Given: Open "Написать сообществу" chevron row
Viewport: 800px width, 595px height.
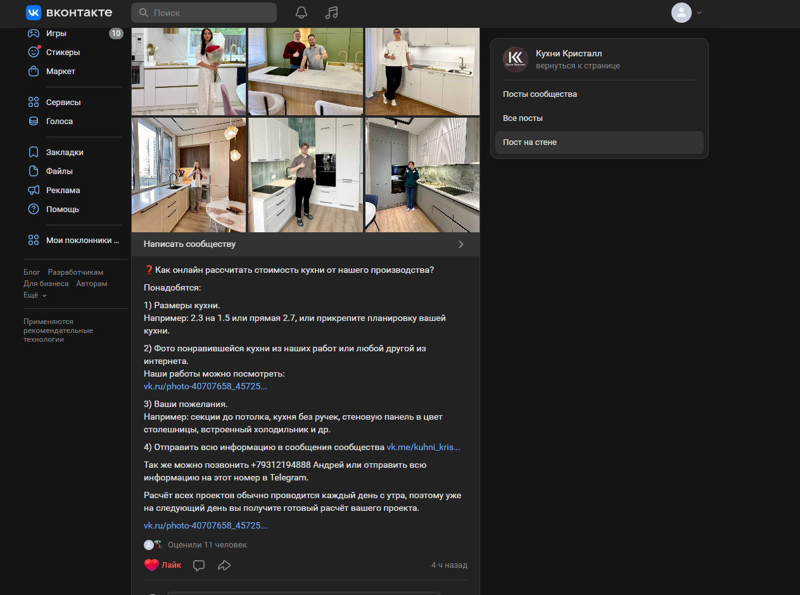Looking at the screenshot, I should point(305,244).
